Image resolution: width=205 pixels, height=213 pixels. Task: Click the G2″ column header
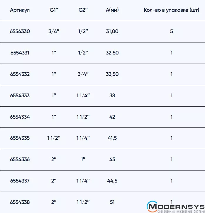[x=83, y=10]
